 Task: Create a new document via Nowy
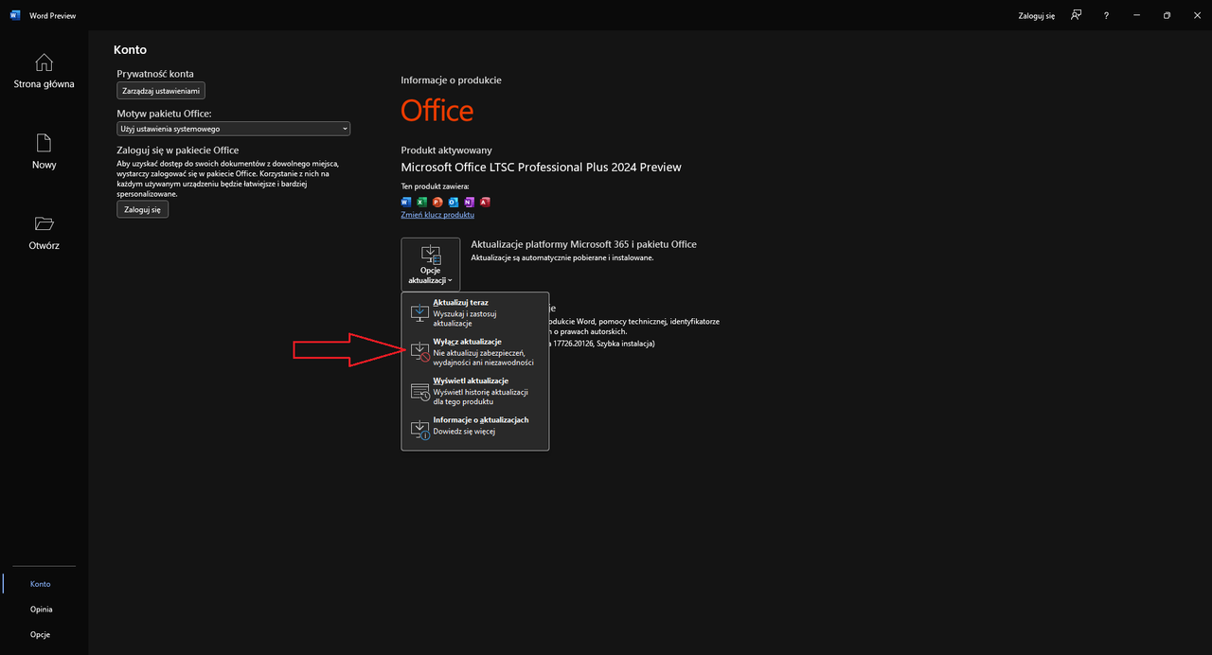coord(44,151)
